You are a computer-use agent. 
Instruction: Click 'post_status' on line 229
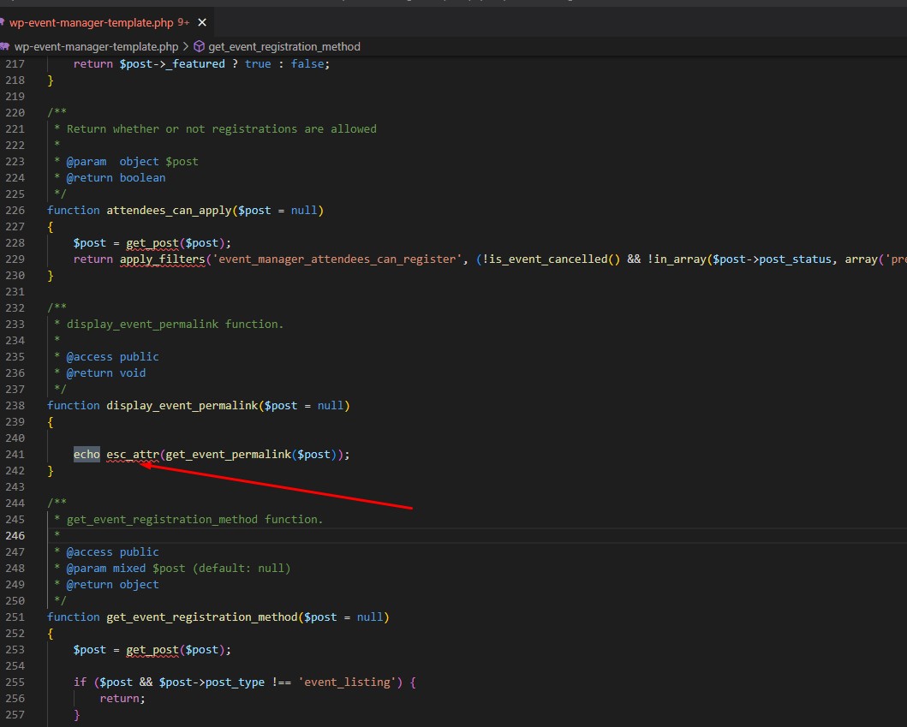click(795, 259)
